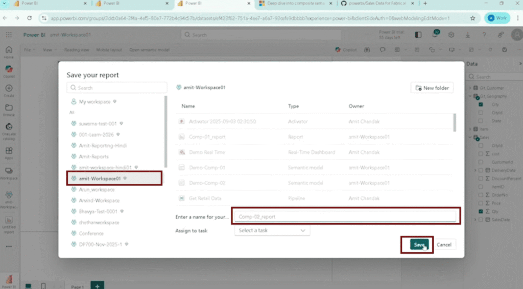Check the Price field checkbox
The height and width of the screenshot is (289, 523).
[481, 203]
